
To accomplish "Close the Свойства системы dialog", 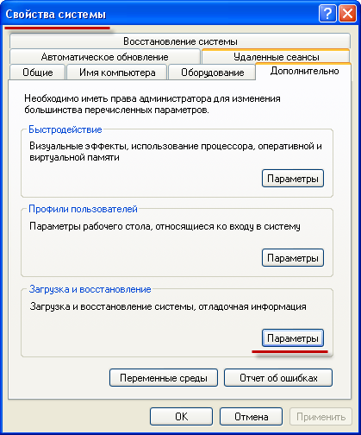I will tap(347, 14).
